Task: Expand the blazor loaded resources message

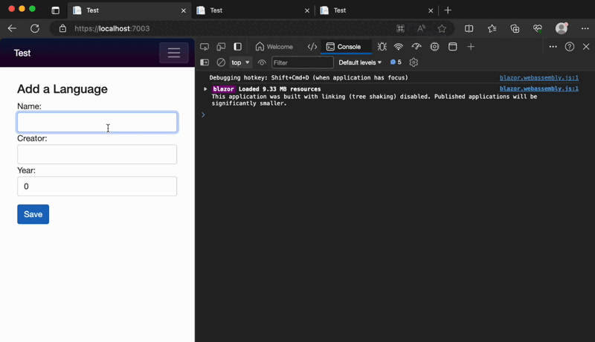Action: (205, 89)
